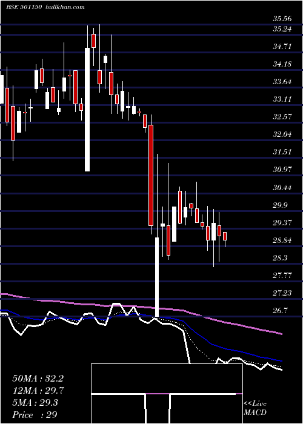Viewport: 303px width, 424px height.
Task: Click the 35.24 price axis label
Action: pyautogui.click(x=282, y=28)
